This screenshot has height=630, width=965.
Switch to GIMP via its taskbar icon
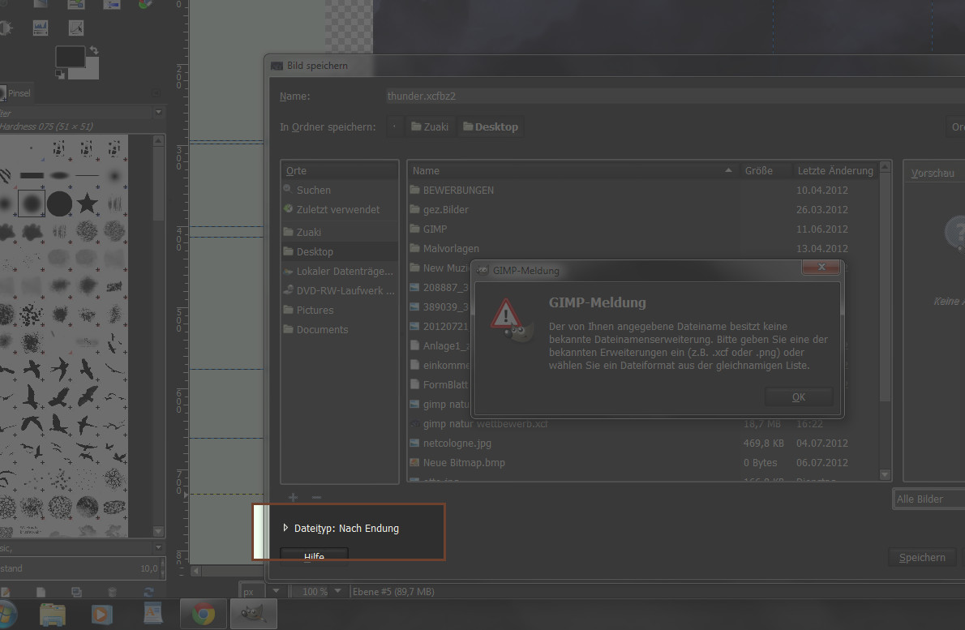pyautogui.click(x=253, y=614)
